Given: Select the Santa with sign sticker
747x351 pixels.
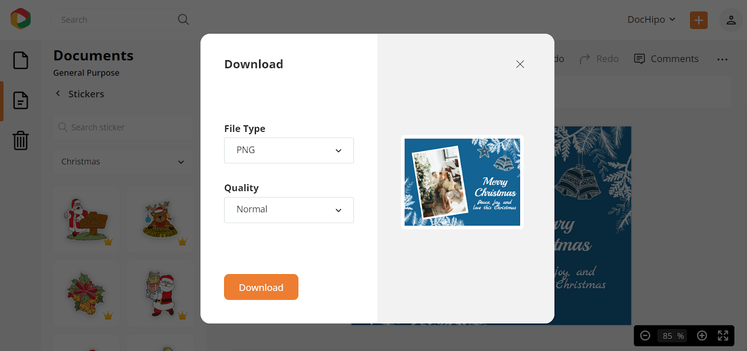Looking at the screenshot, I should coord(86,220).
